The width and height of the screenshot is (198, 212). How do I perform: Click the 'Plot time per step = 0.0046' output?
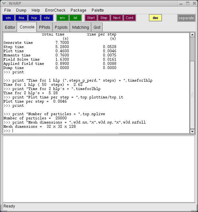pyautogui.click(x=35, y=101)
